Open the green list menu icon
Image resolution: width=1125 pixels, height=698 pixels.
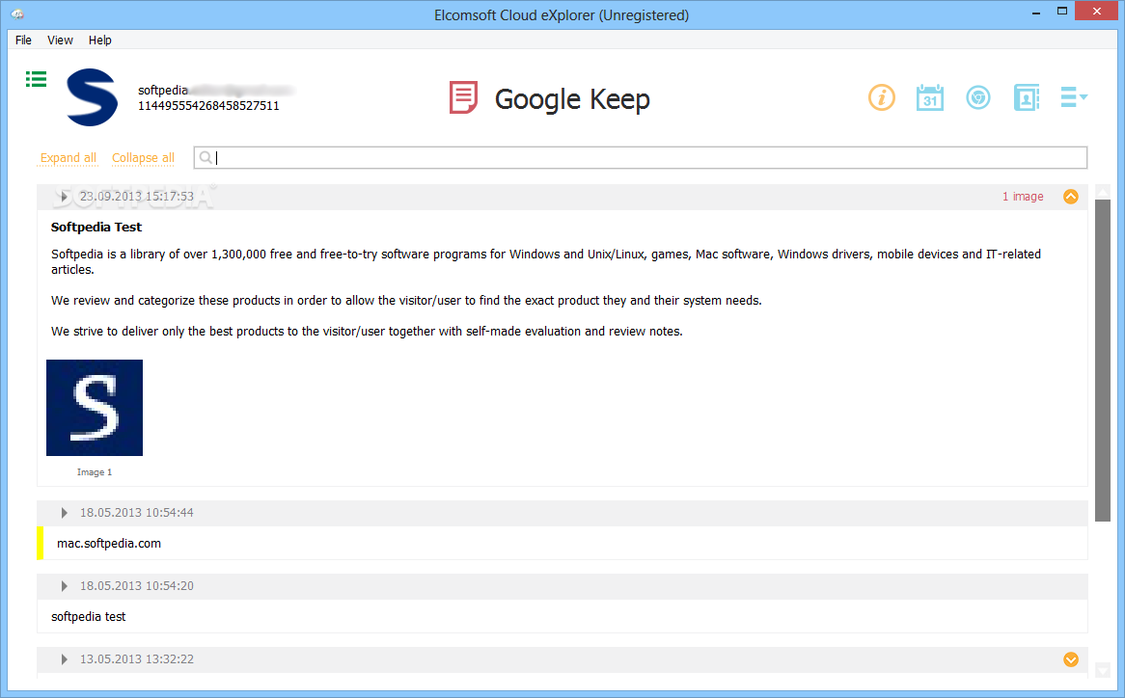(36, 79)
